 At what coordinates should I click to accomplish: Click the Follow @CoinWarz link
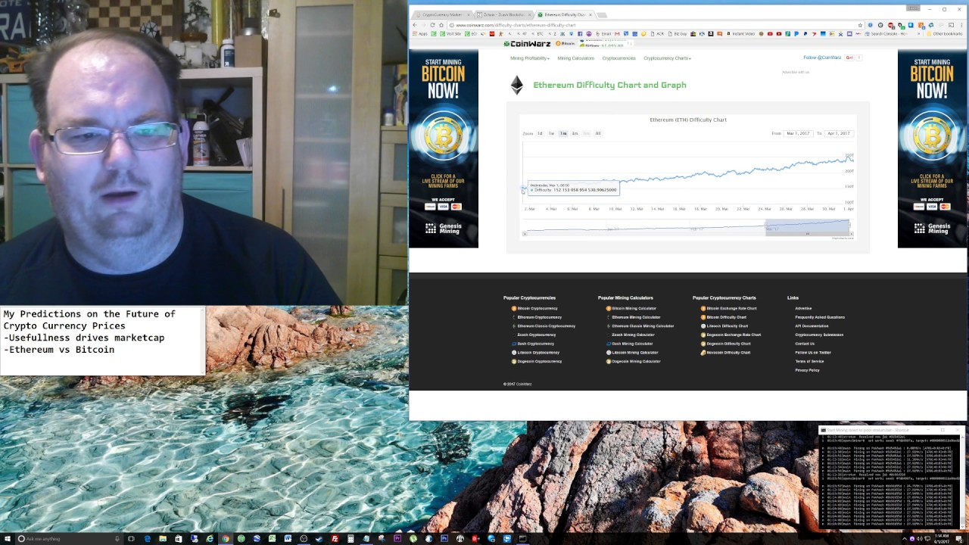pos(822,58)
